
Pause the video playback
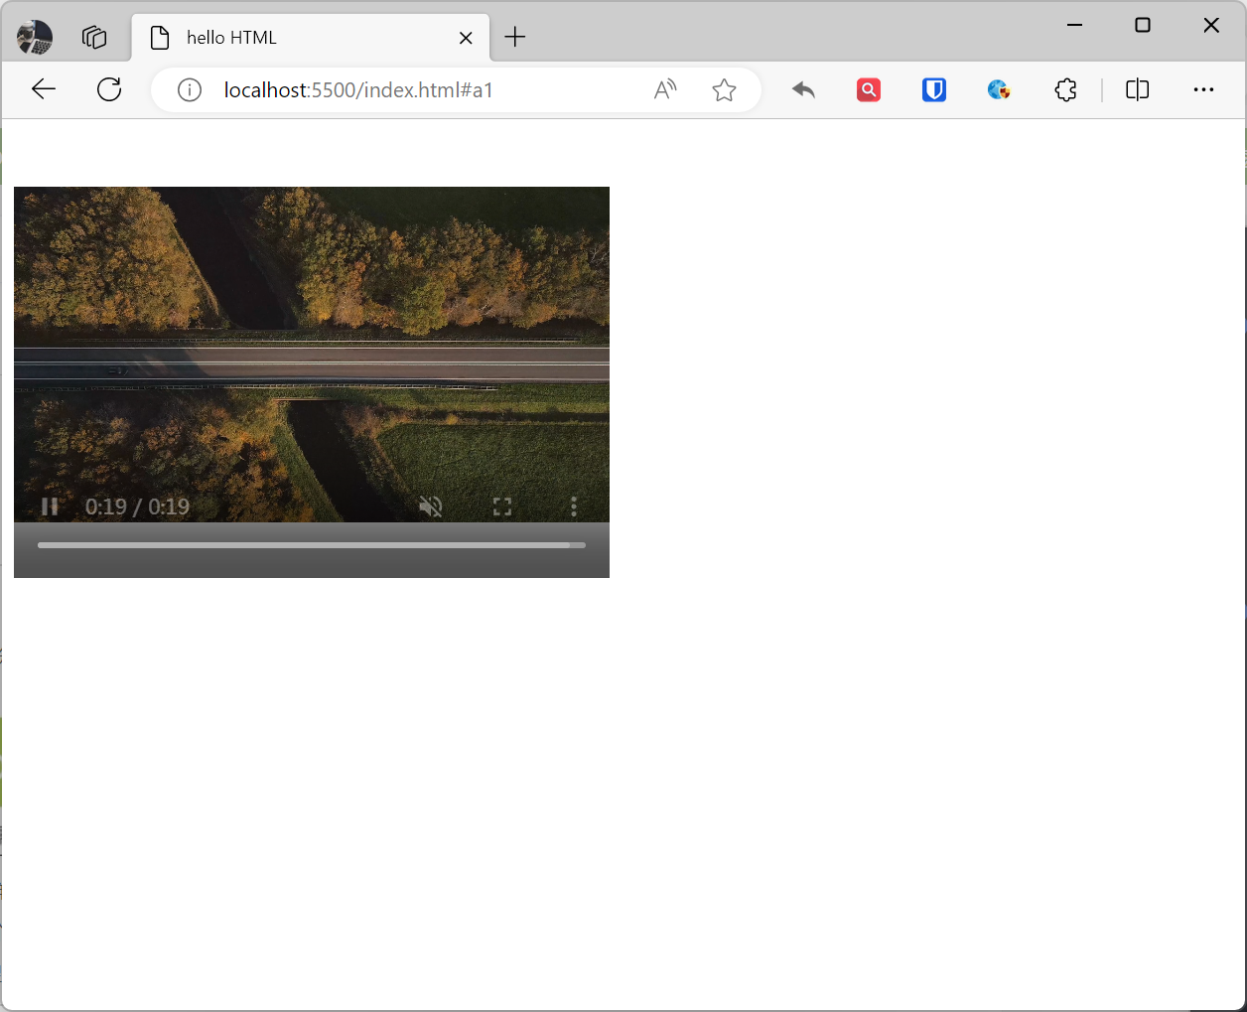pos(50,506)
